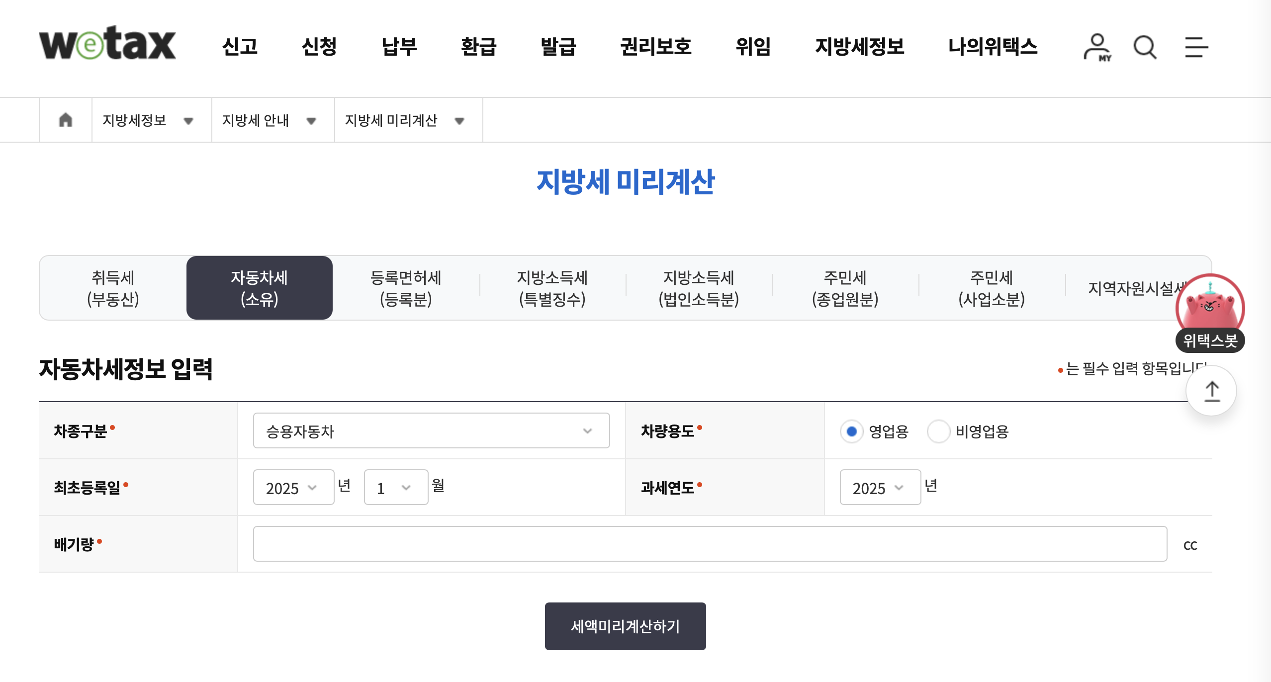Select the 영업용 radio button

click(851, 431)
